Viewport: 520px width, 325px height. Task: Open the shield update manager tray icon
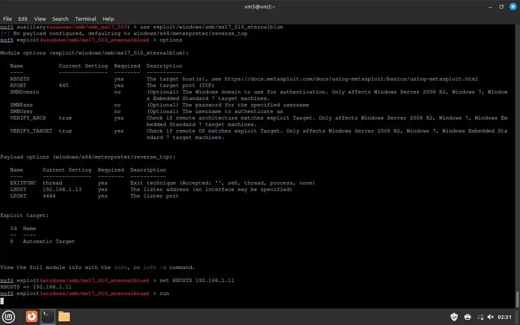click(x=455, y=317)
